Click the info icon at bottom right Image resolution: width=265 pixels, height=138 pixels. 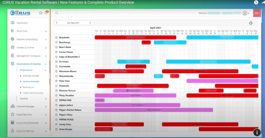tap(257, 132)
